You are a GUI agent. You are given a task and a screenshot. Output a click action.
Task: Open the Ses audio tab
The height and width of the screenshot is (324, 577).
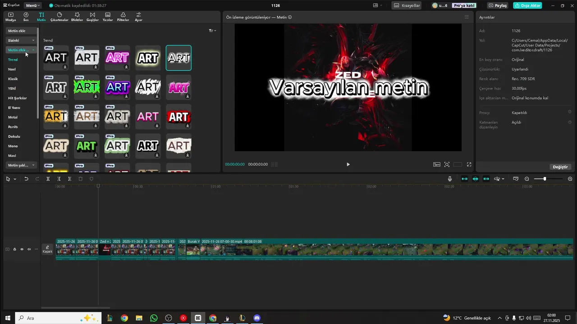click(x=26, y=17)
